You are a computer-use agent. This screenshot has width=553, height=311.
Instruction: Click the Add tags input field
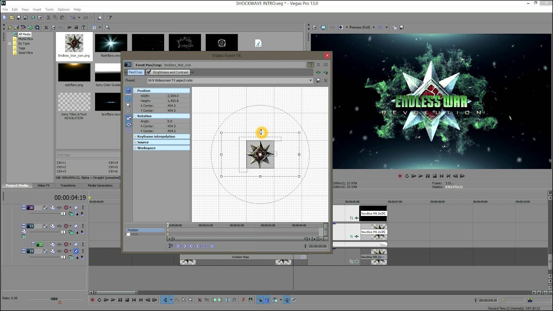88,155
